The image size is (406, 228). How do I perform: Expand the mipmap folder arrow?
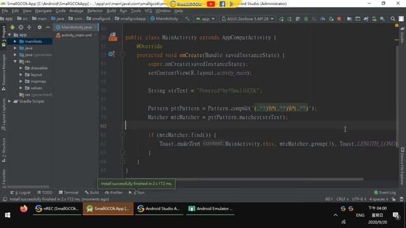[x=21, y=81]
